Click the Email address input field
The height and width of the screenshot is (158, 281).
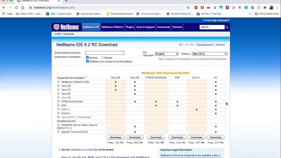pos(104,53)
